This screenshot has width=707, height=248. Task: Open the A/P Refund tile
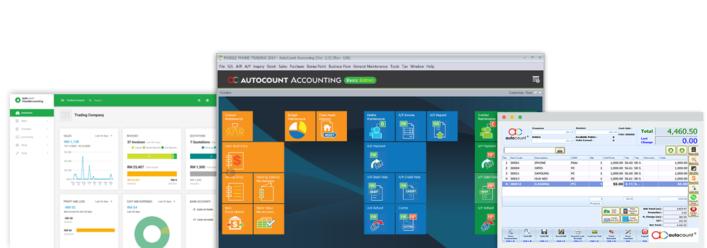(486, 219)
